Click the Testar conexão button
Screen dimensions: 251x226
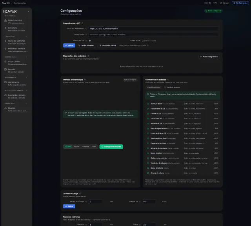click(86, 46)
